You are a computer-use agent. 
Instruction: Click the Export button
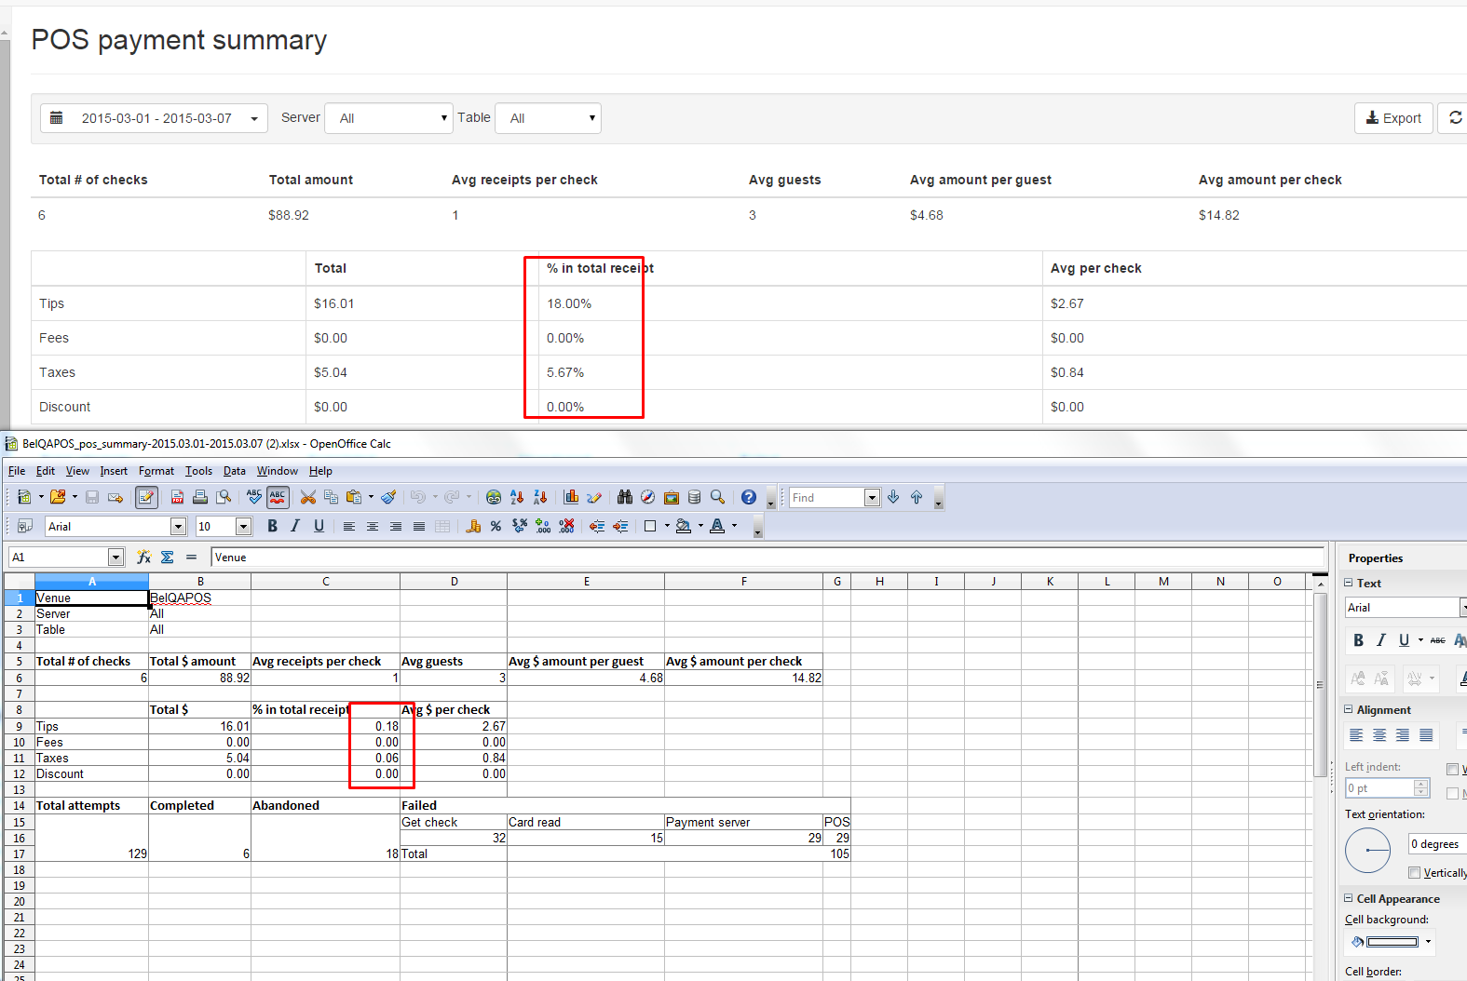1392,118
